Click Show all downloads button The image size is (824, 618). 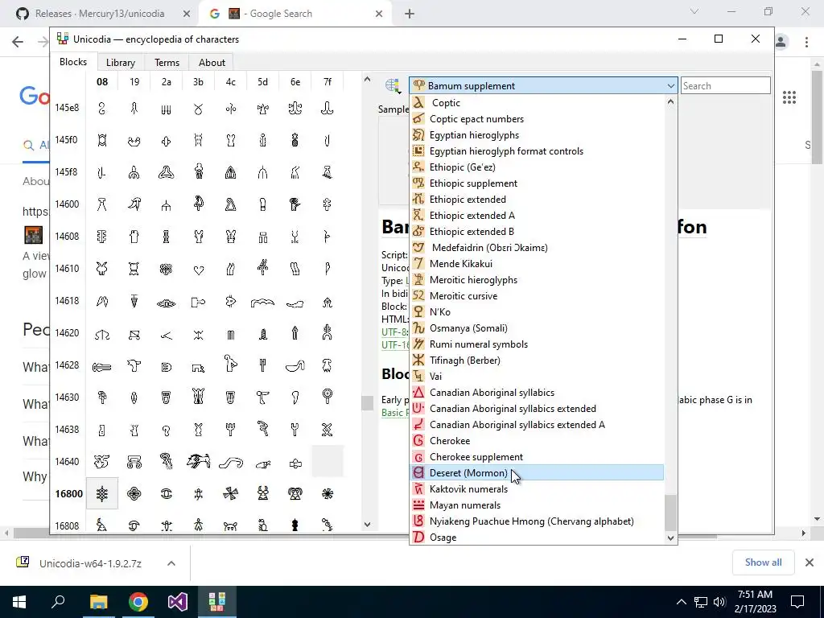[x=763, y=562]
